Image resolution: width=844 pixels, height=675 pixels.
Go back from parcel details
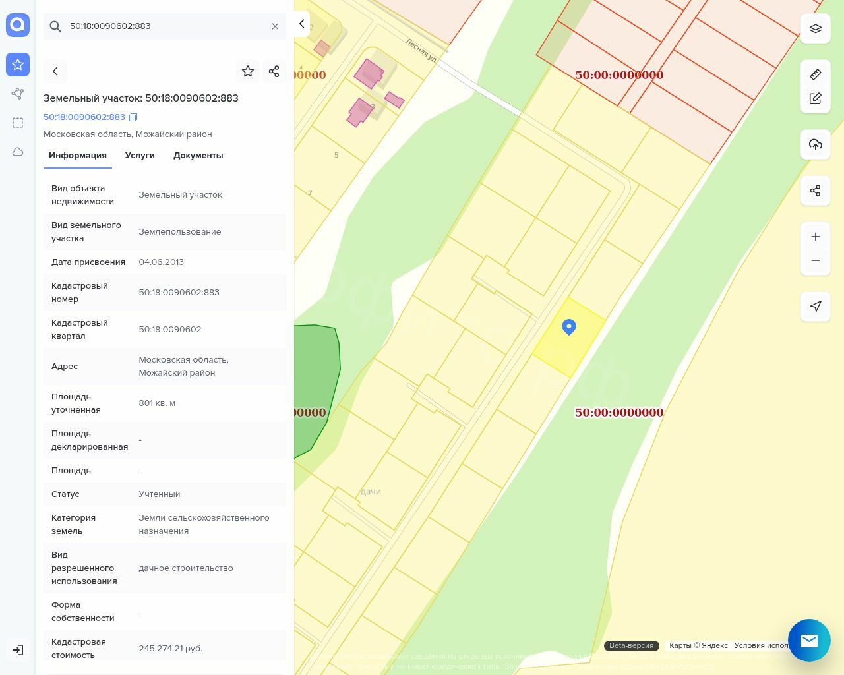tap(55, 71)
